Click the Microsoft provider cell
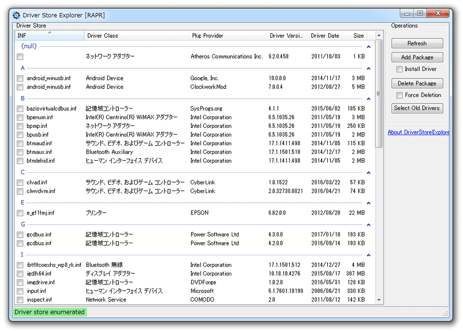Viewport: 463px width, 332px height. pos(202,291)
